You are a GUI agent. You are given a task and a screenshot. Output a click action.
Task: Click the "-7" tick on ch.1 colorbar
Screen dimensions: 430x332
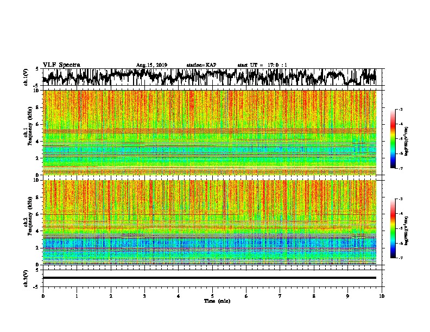click(401, 168)
